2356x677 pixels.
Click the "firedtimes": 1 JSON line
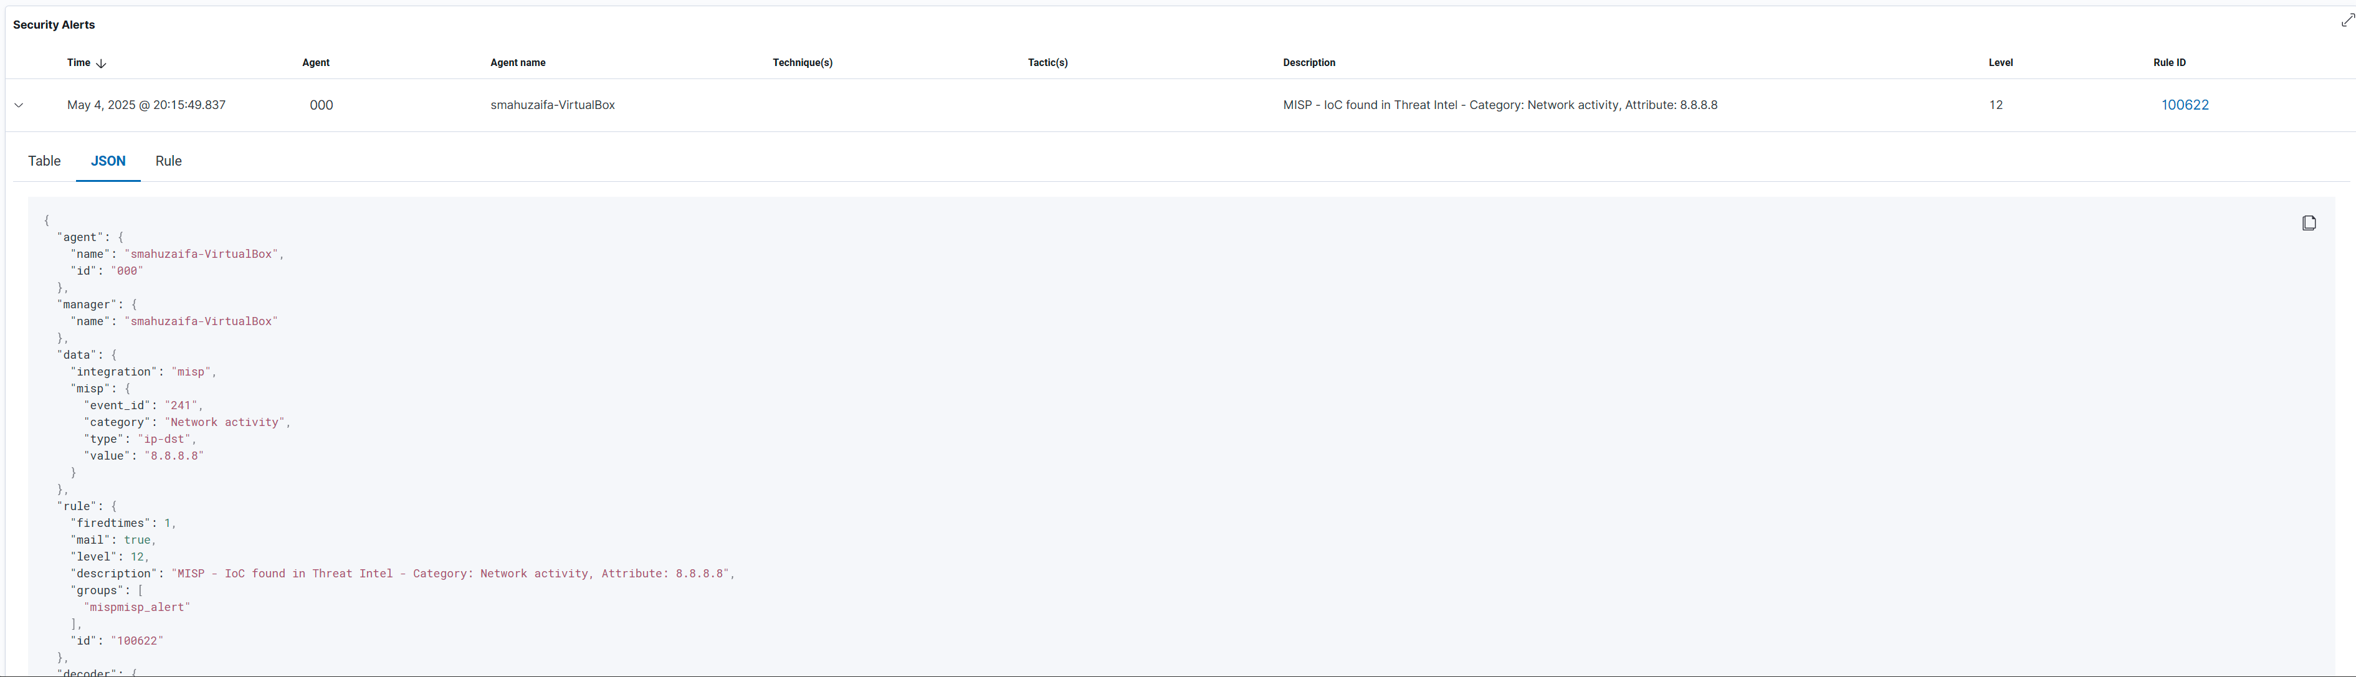(123, 524)
